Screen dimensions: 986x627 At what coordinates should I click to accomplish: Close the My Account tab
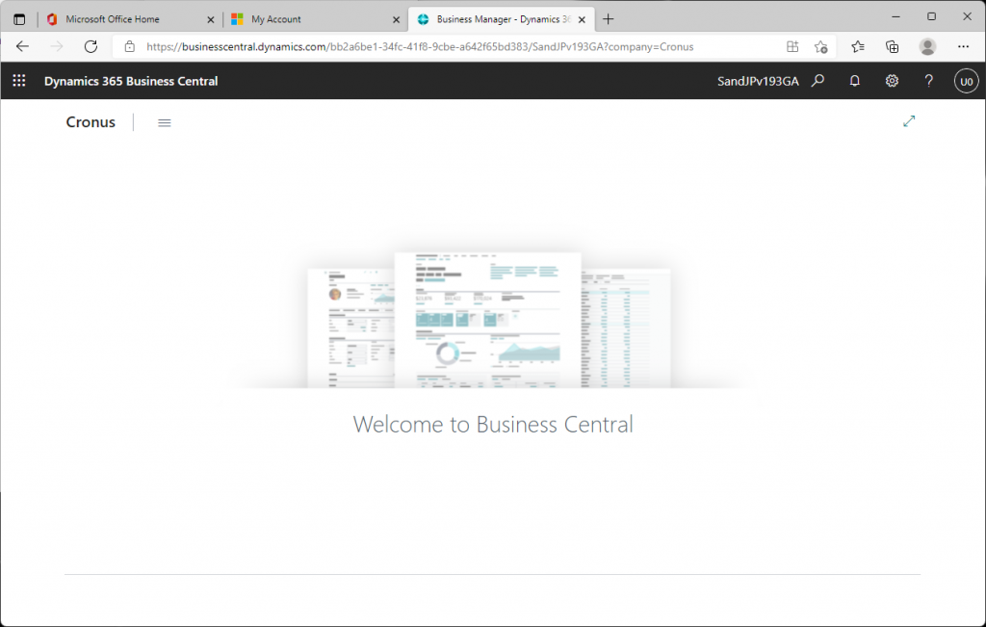pos(396,19)
